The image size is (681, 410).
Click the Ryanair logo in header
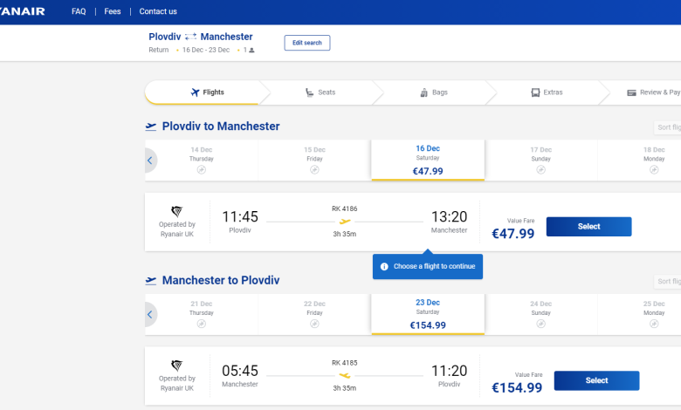point(22,11)
